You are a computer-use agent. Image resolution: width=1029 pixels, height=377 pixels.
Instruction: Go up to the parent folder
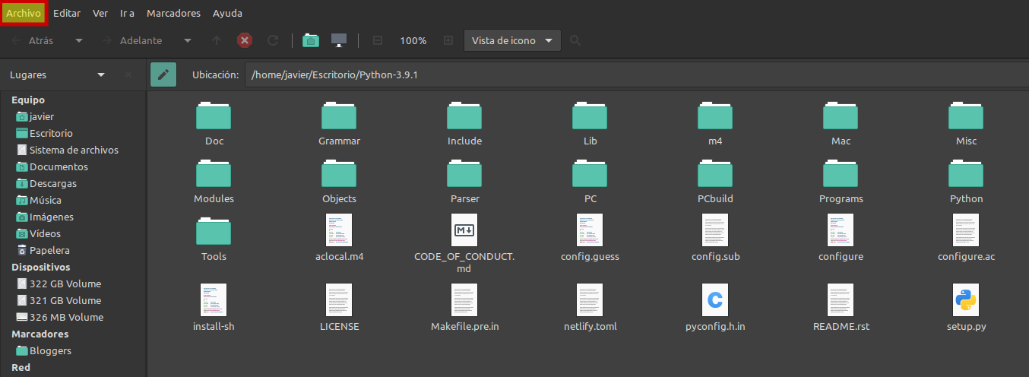217,40
